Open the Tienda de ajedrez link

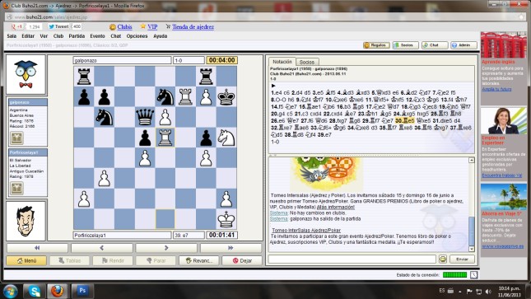[x=193, y=27]
